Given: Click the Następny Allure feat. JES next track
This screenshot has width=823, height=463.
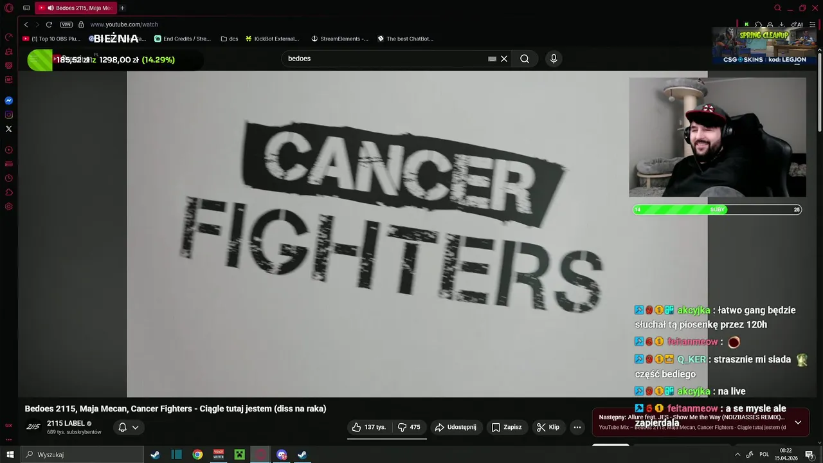Looking at the screenshot, I should coord(692,417).
